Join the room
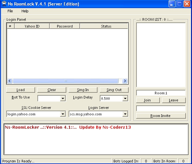Viewport: 192px width, 164px height. point(148,100)
